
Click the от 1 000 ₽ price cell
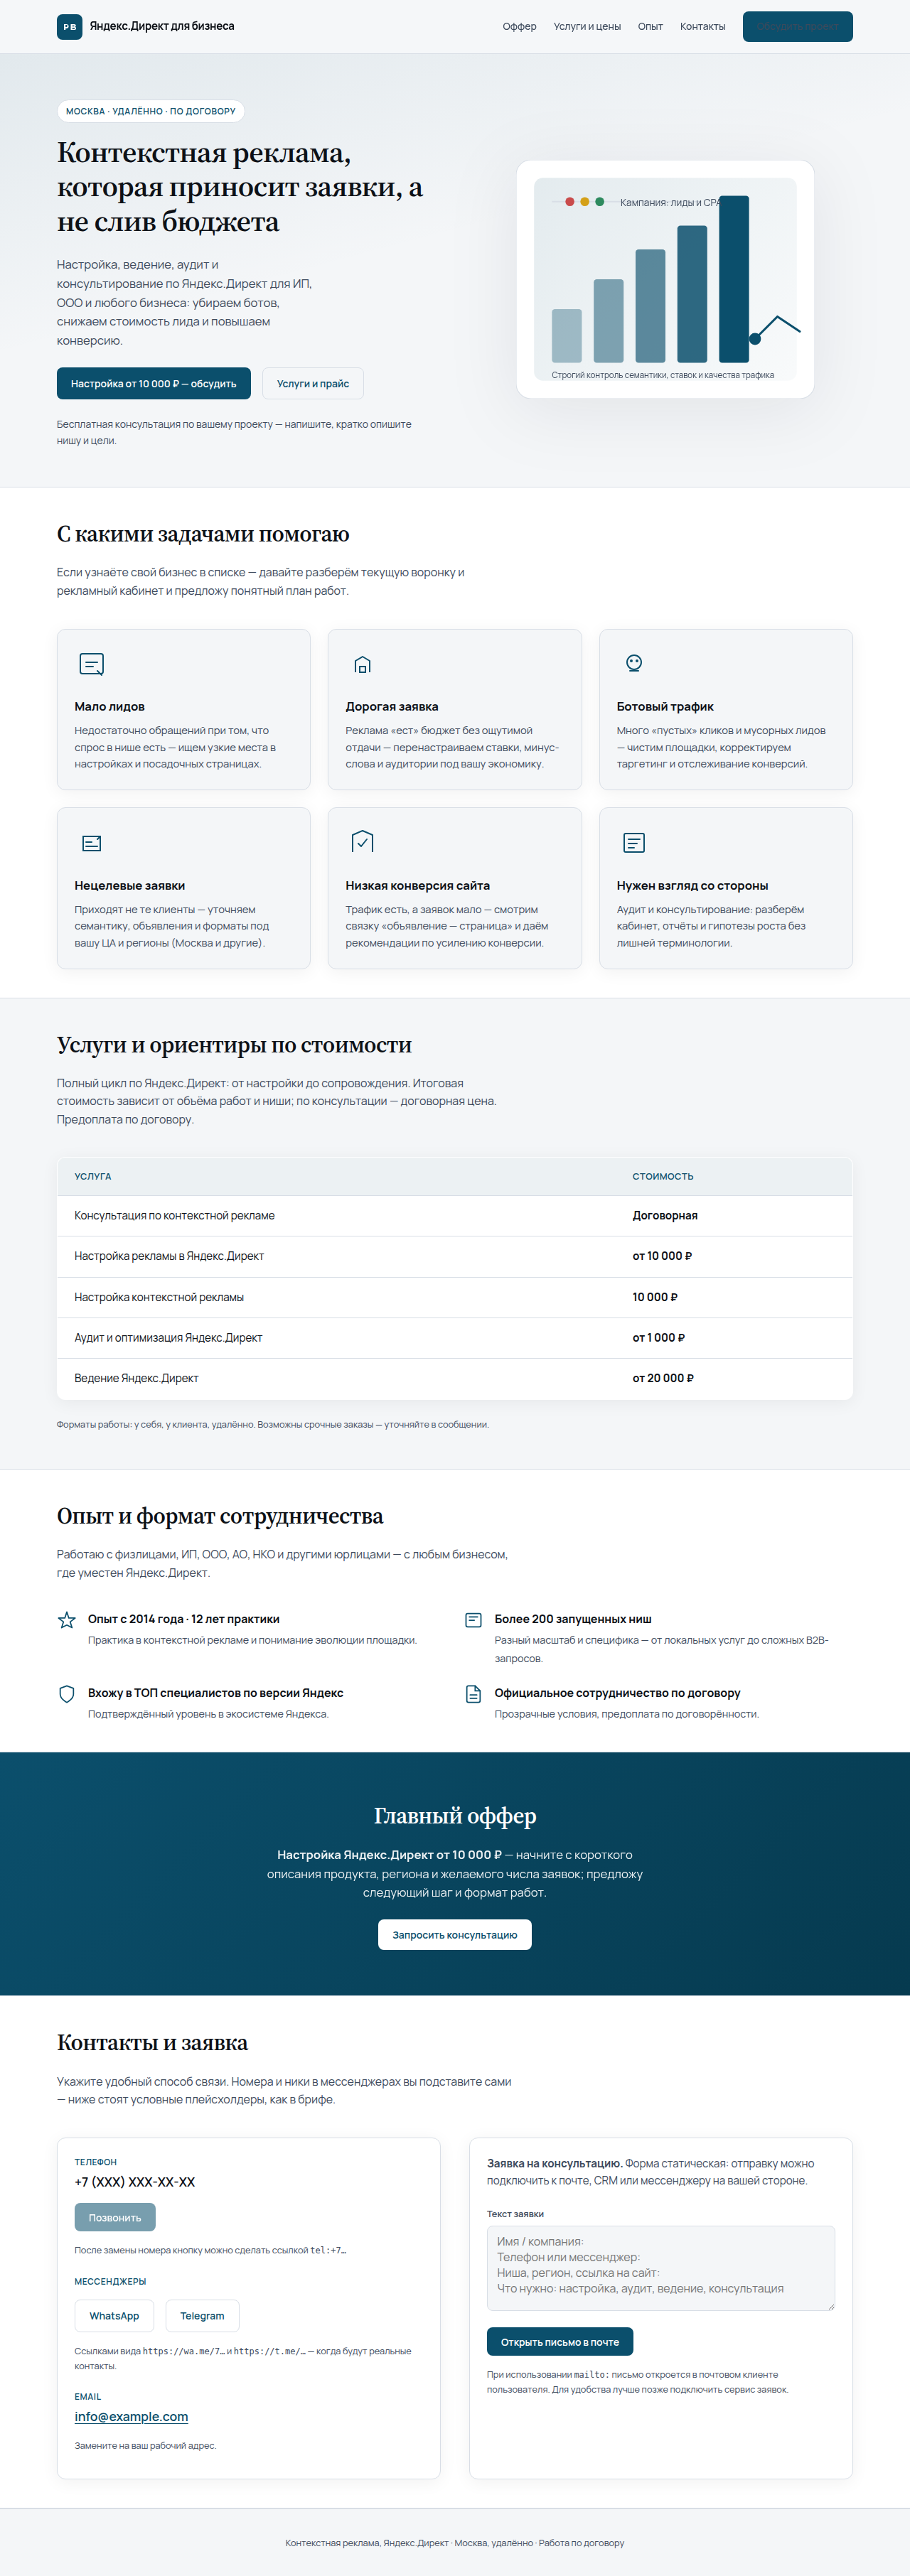659,1338
